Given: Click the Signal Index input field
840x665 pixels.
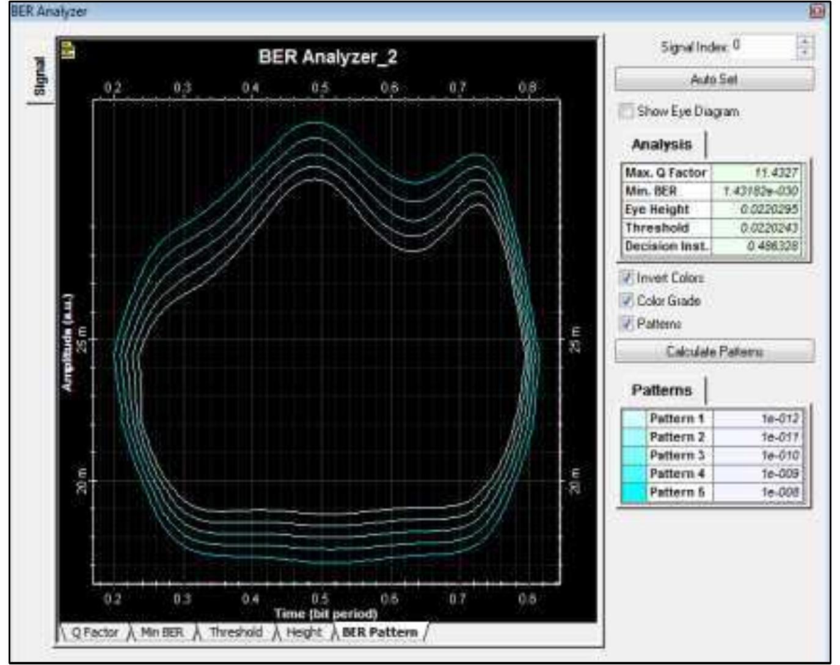Looking at the screenshot, I should (x=764, y=47).
